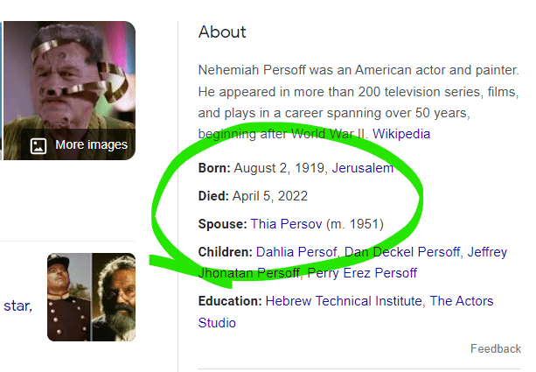Click the bold Died label
Viewport: 536px width, 372px height.
(213, 195)
